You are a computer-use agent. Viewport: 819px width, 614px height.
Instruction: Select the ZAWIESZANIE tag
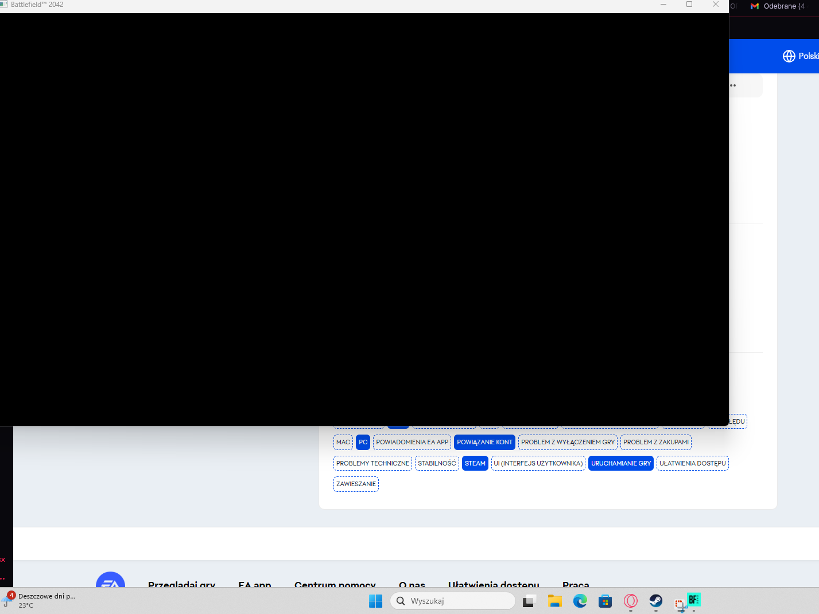[356, 484]
